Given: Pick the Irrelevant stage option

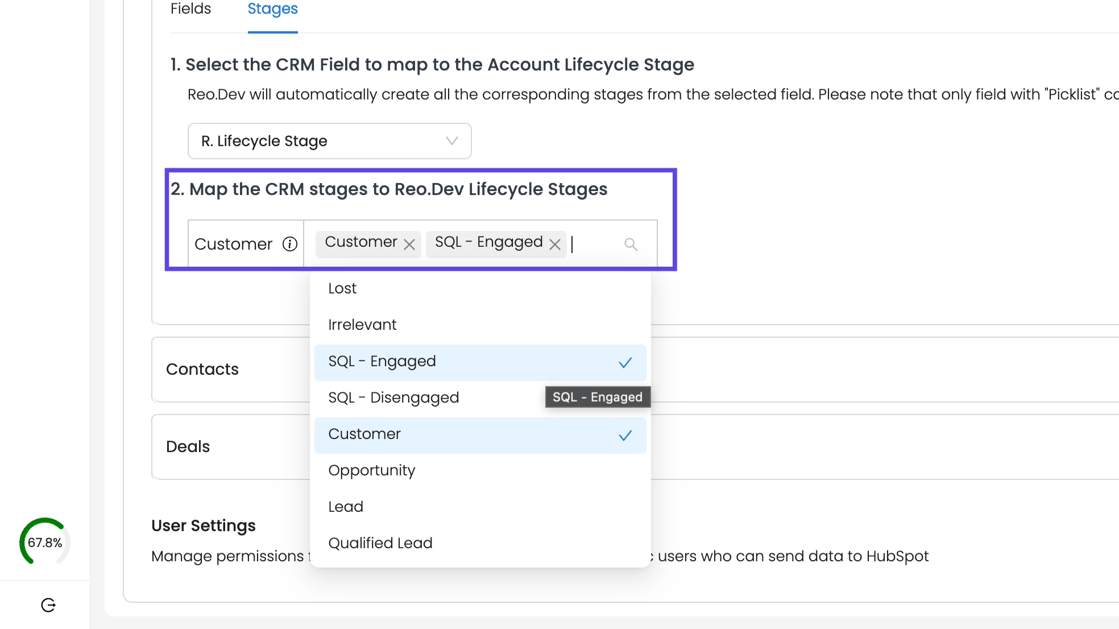Looking at the screenshot, I should click(x=362, y=325).
